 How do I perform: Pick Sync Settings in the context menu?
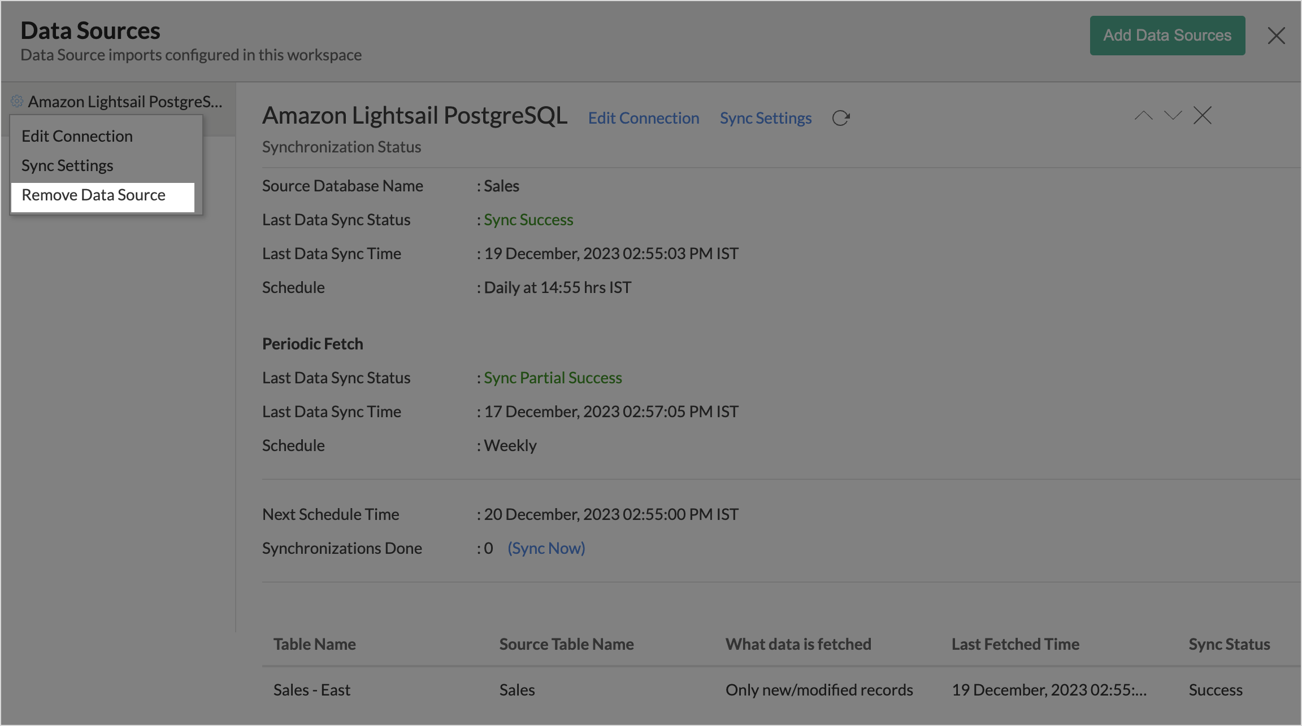click(x=67, y=166)
